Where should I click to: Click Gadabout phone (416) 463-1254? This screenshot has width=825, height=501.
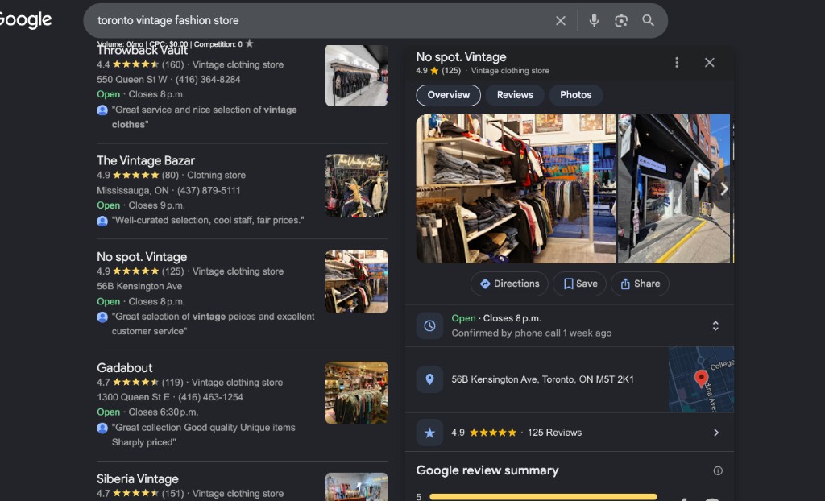pos(210,397)
